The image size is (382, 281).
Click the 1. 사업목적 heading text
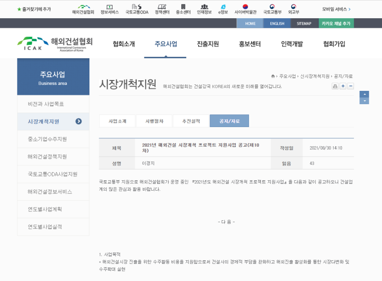[x=110, y=254]
